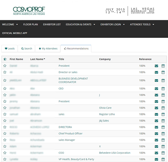
Task: Click envelope icon in Olivia Care row
Action: click(156, 108)
